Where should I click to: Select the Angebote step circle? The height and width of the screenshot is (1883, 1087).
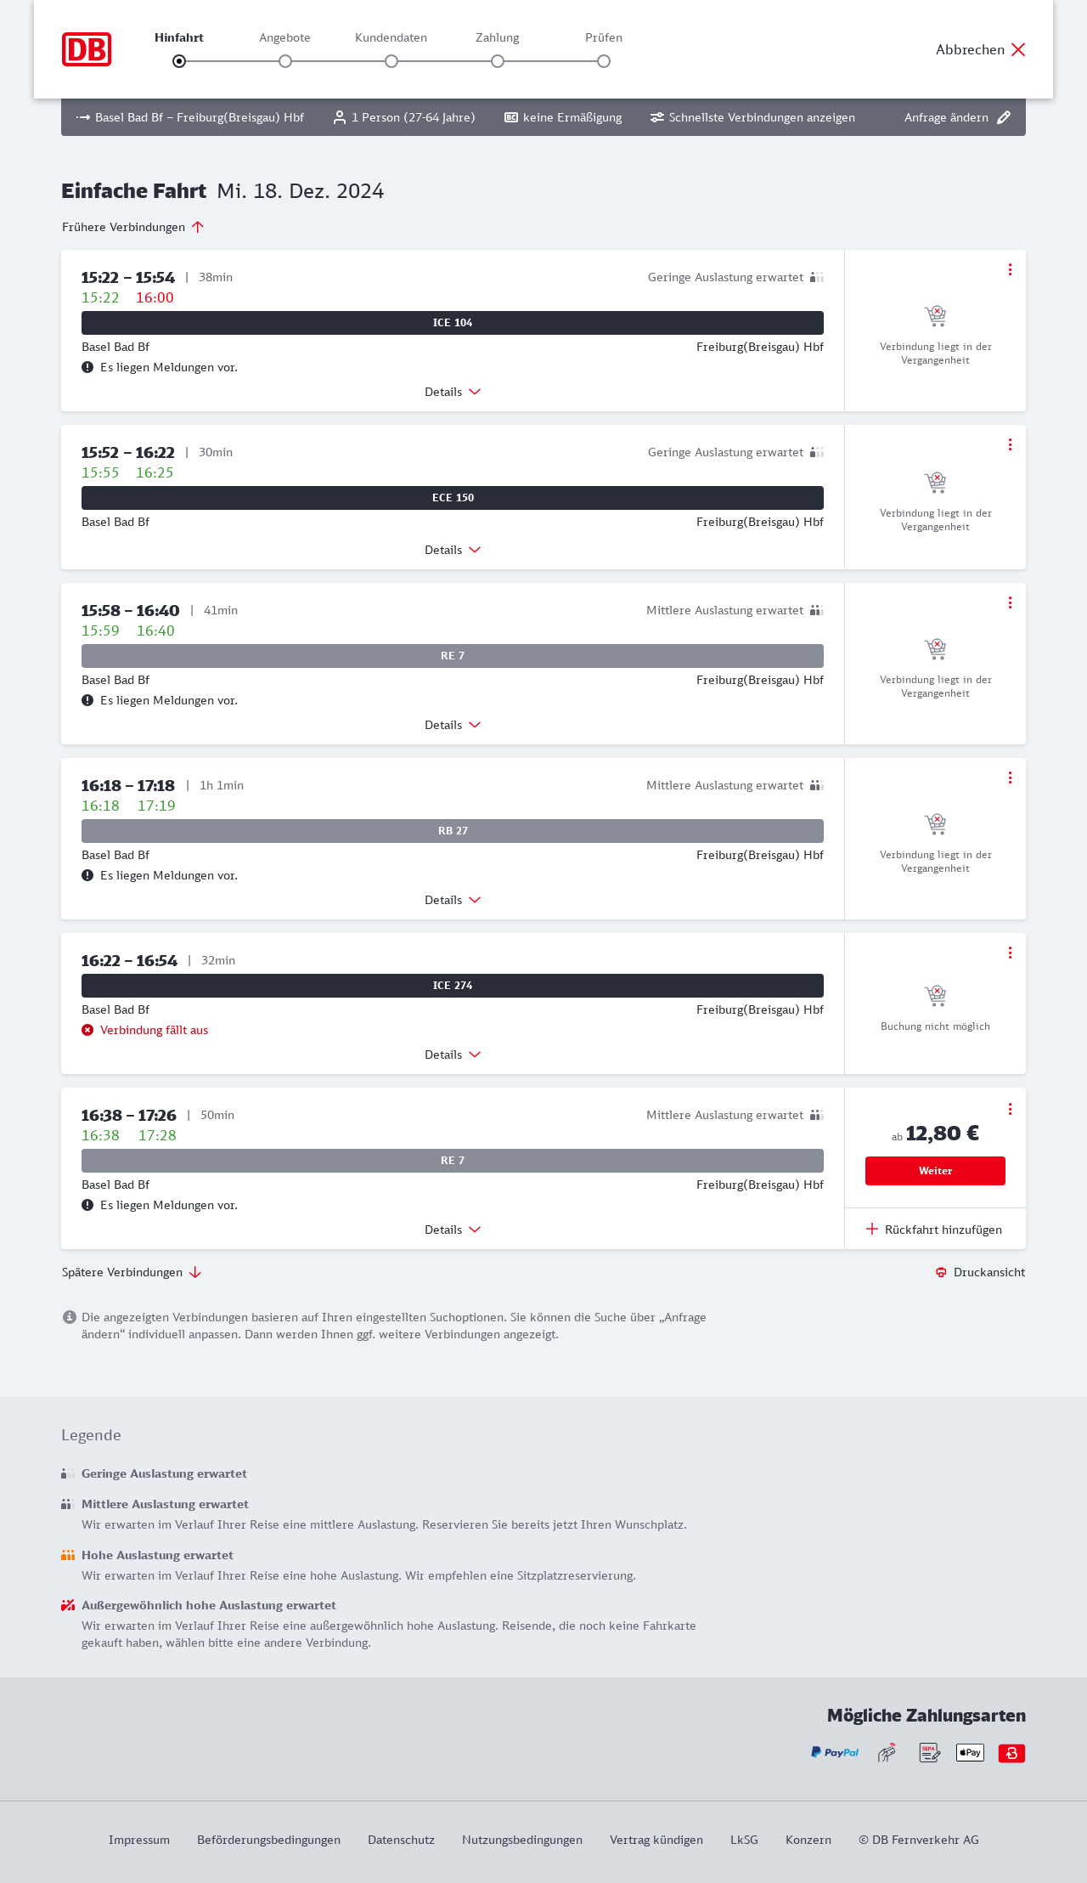[x=285, y=61]
